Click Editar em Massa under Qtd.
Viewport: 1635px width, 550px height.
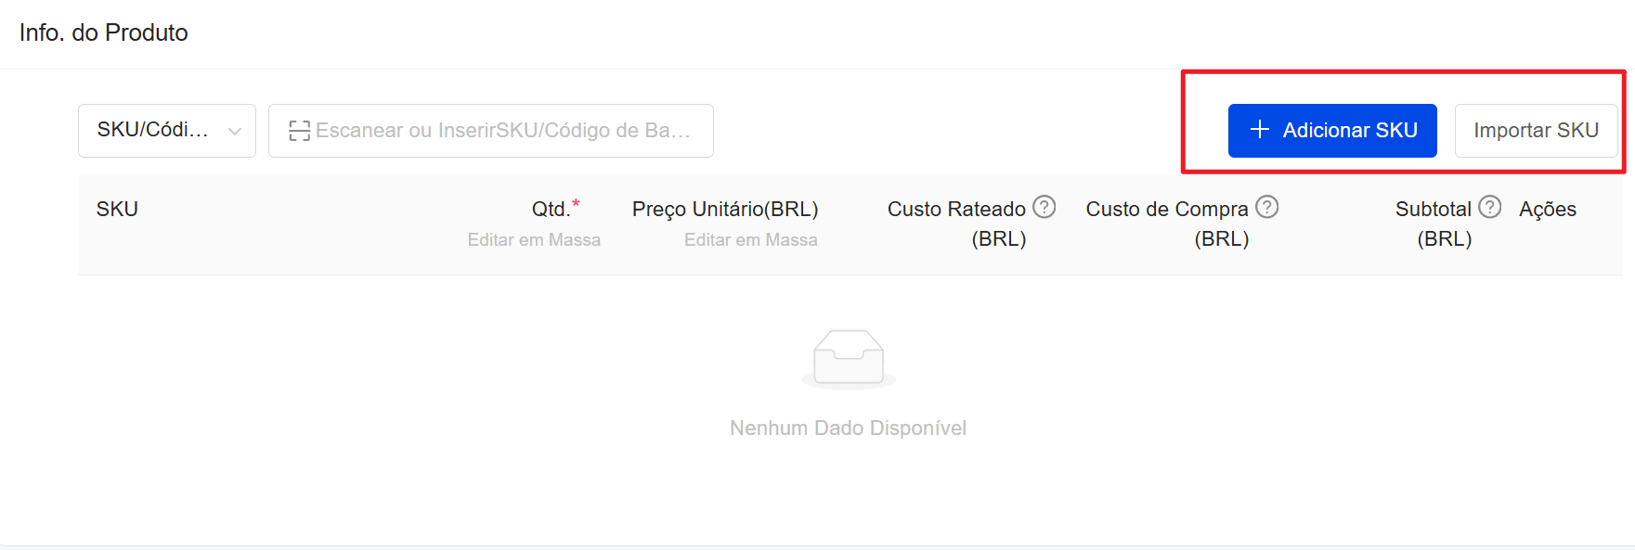534,240
